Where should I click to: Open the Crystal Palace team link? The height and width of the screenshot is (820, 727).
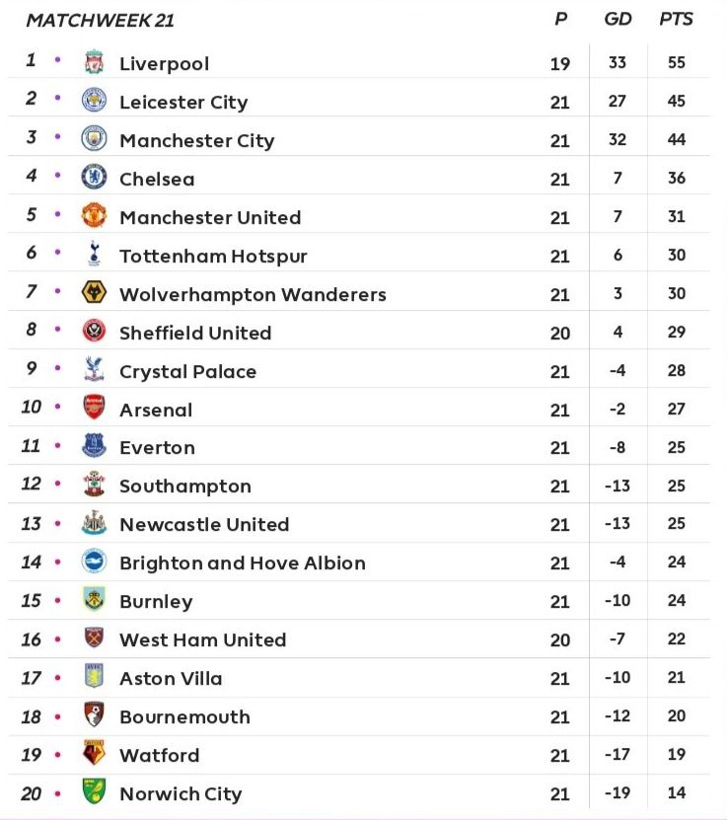point(188,371)
